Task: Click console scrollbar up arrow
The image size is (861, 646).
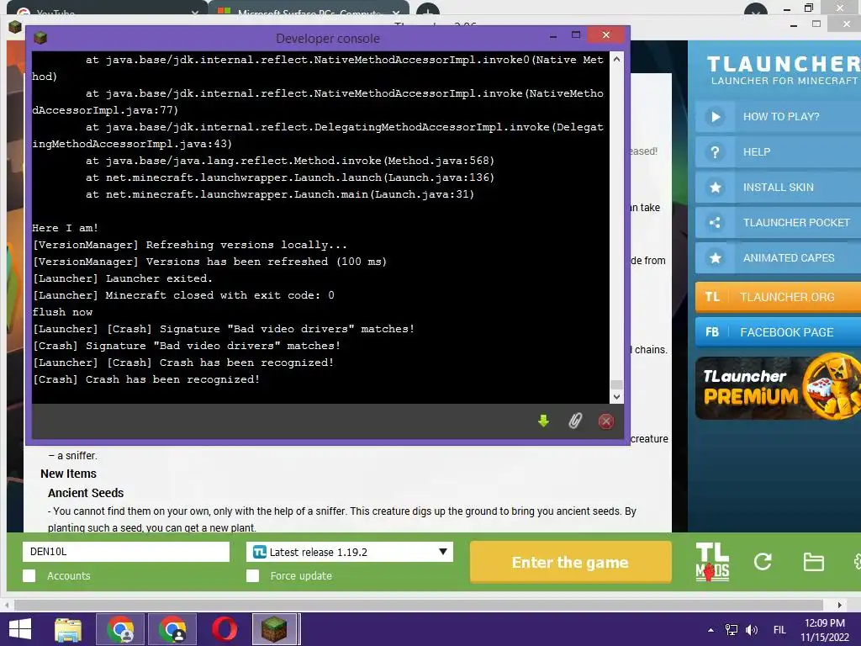Action: pos(616,59)
